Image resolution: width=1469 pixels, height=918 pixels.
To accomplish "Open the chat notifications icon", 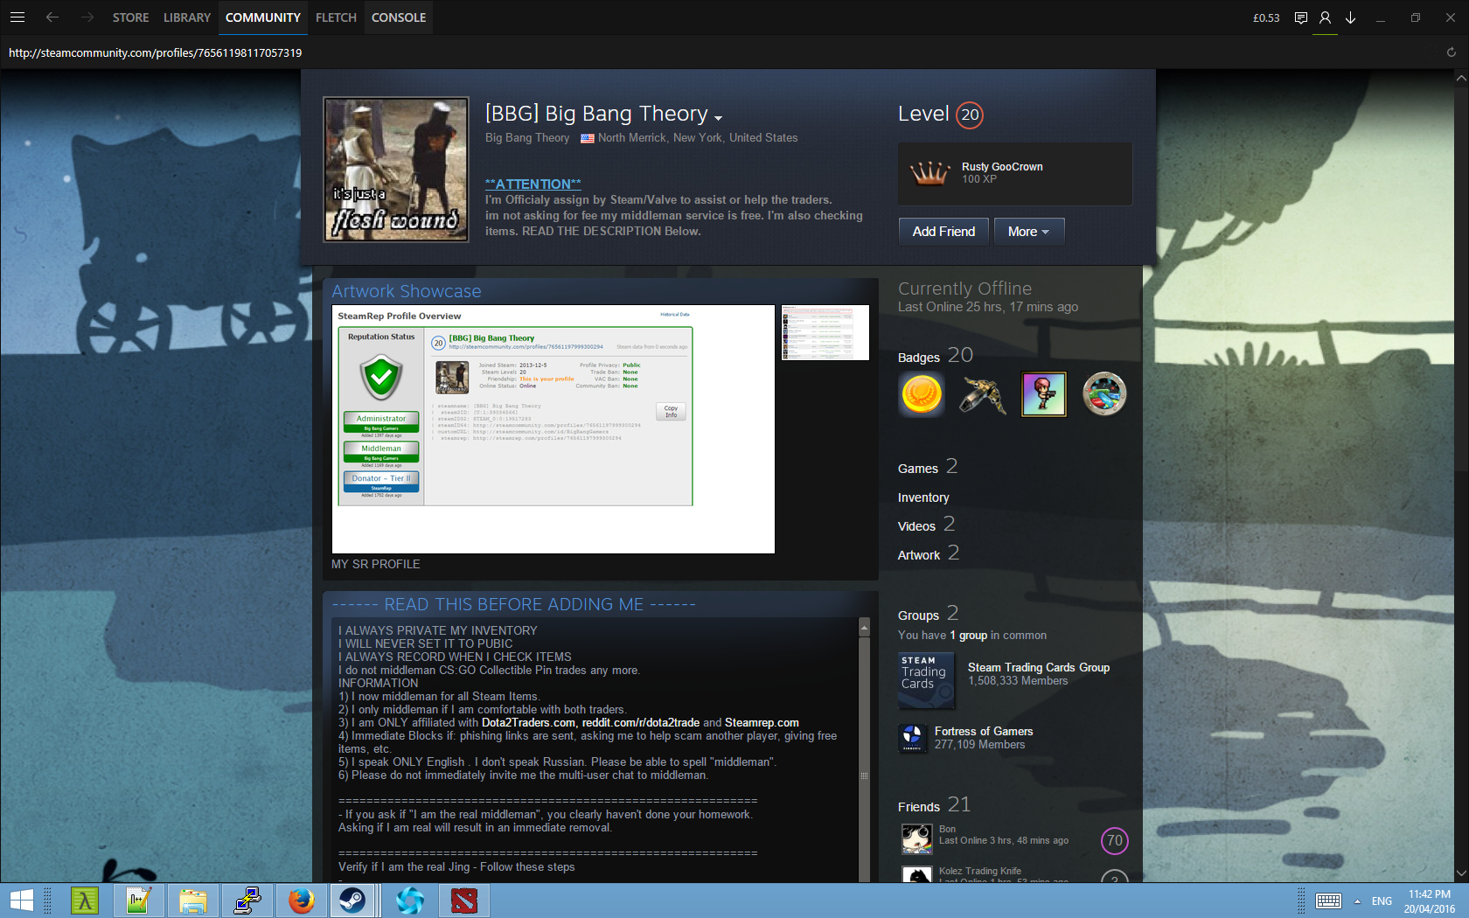I will pos(1300,17).
